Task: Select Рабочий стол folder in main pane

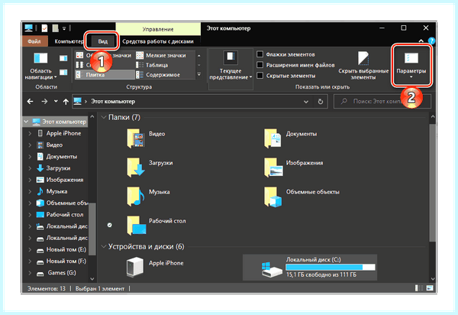Action: (x=156, y=225)
